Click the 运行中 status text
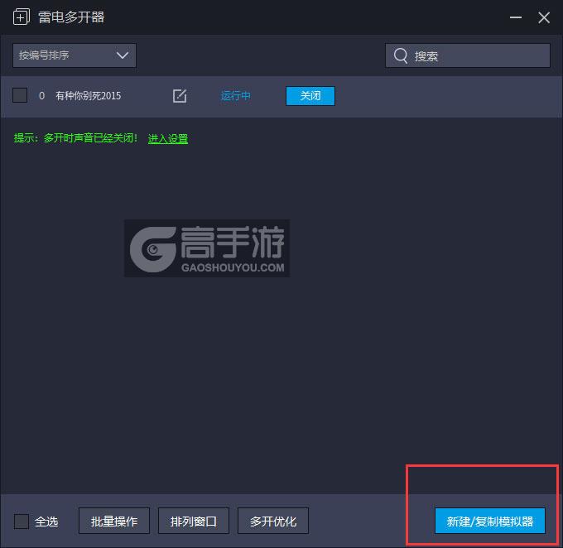 tap(235, 96)
